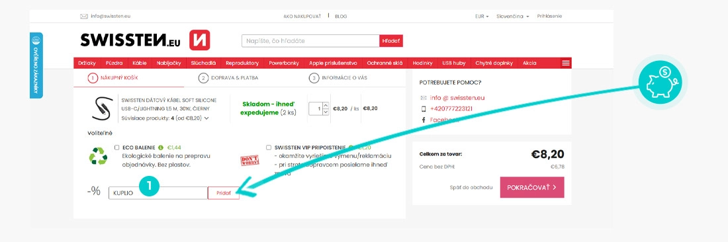Increase the quantity with the up stepper arrow
The width and height of the screenshot is (728, 242).
[x=326, y=105]
